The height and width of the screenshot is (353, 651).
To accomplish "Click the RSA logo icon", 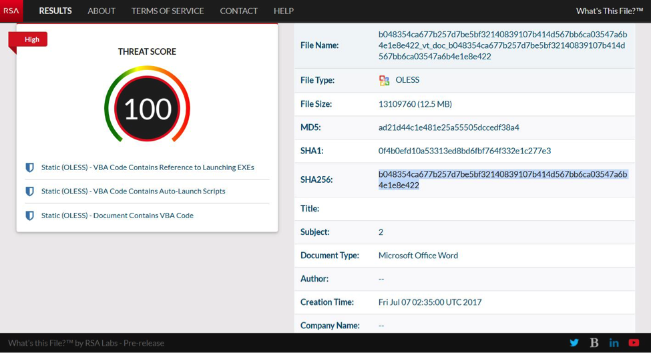I will click(11, 11).
